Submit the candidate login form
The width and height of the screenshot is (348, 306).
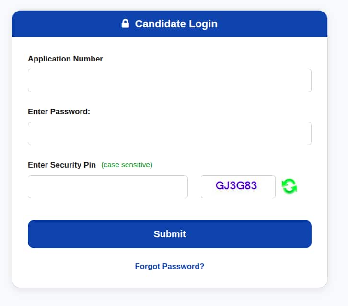170,234
